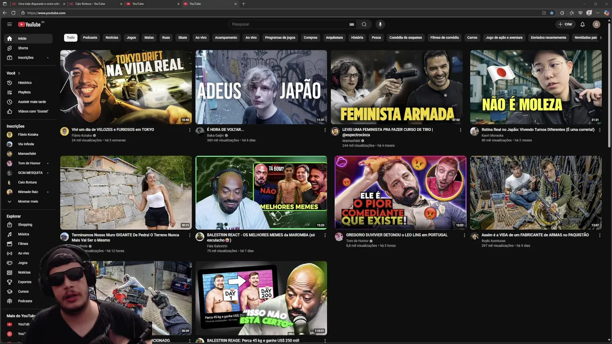Image resolution: width=612 pixels, height=344 pixels.
Task: Open Vídeos com Gostei playlist
Action: click(28, 111)
